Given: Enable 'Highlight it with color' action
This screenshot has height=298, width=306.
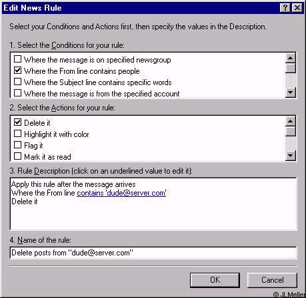Looking at the screenshot, I should pyautogui.click(x=17, y=134).
